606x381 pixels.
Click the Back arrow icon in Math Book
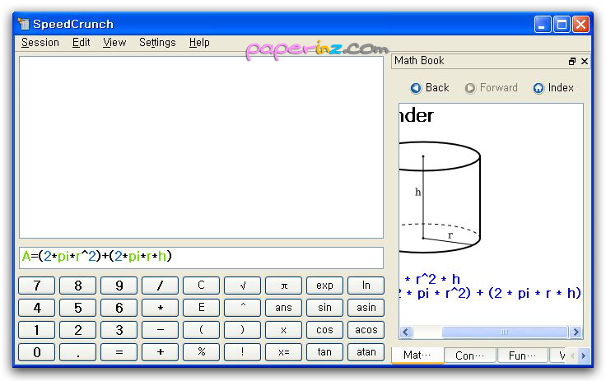coord(416,88)
